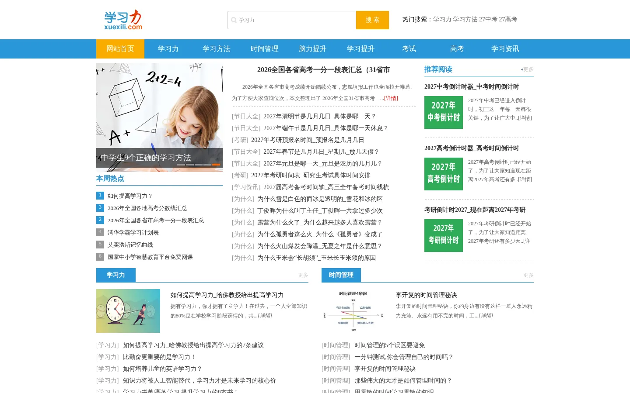Open 时间管理 in the navigation bar
The height and width of the screenshot is (393, 630).
tap(265, 49)
